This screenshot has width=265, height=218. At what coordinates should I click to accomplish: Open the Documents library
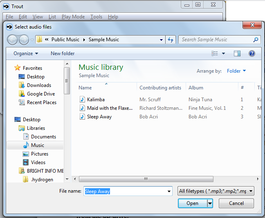pyautogui.click(x=40, y=137)
